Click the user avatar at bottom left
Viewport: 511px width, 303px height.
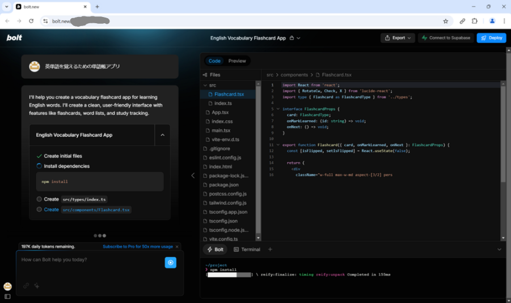coord(7,287)
